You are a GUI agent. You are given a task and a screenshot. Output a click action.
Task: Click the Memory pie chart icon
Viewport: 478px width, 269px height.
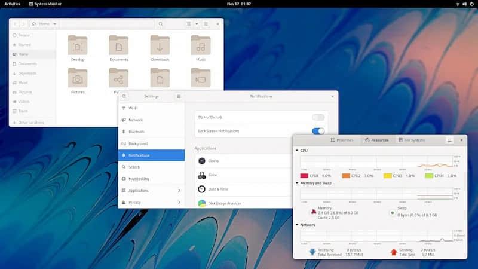(312, 212)
